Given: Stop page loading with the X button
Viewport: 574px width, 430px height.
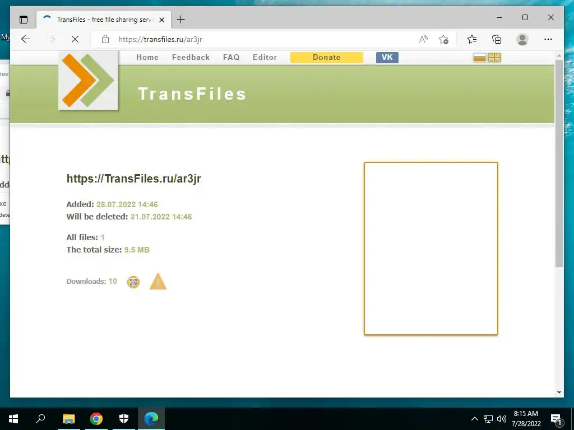Looking at the screenshot, I should click(75, 39).
